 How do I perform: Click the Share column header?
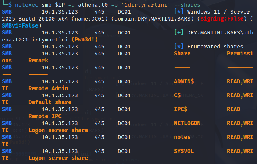coord(182,54)
